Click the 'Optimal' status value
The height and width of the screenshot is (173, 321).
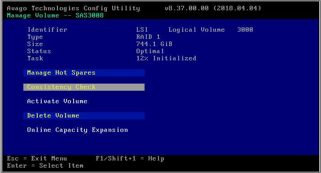[150, 51]
